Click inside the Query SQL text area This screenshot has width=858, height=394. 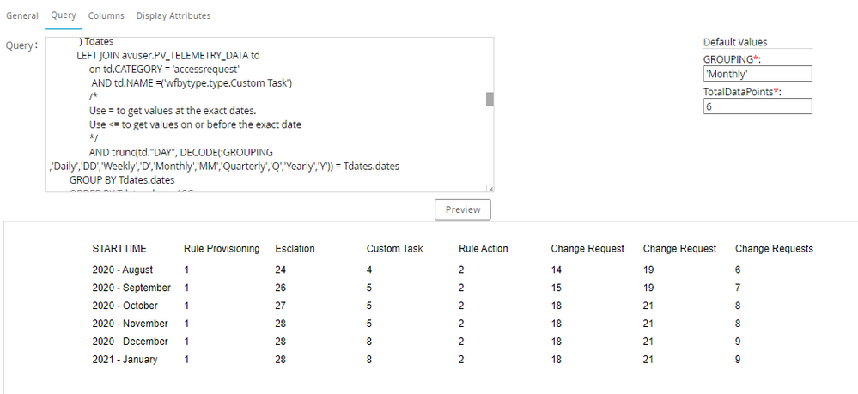[x=258, y=112]
